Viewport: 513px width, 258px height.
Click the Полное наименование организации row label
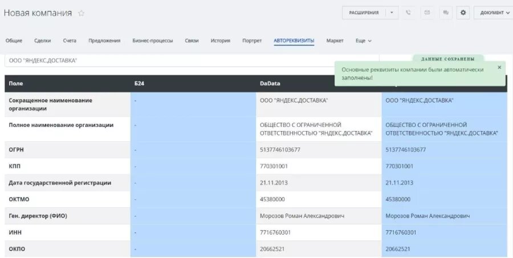tap(61, 125)
